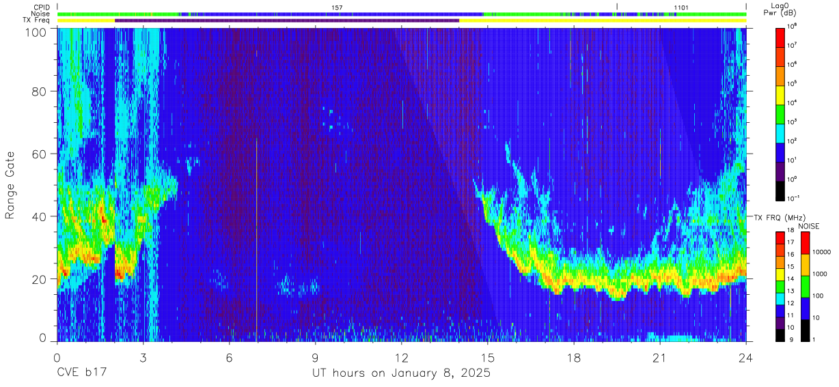This screenshot has width=839, height=387.
Task: Click the y-axis tick label '20'
Action: [x=40, y=278]
